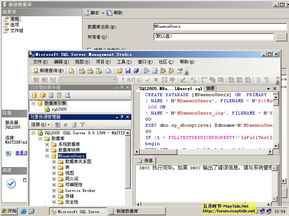Collapse the MDaemonUsers database node

[47, 156]
